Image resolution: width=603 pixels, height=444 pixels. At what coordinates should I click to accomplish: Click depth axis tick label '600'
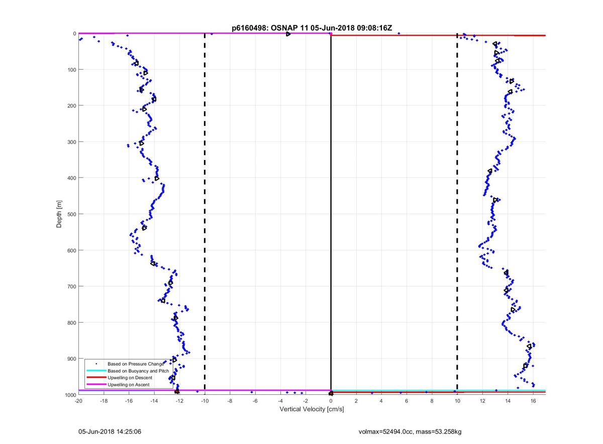[x=71, y=250]
